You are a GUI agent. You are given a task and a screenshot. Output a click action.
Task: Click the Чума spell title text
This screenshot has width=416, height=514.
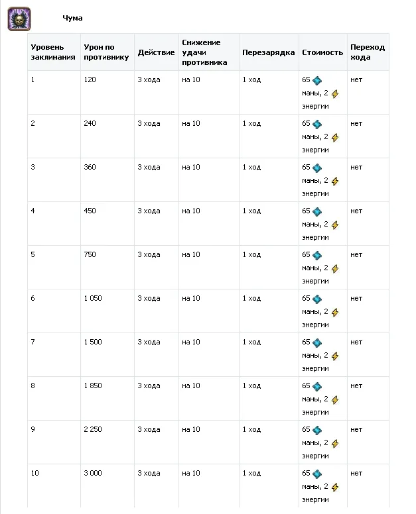(72, 18)
